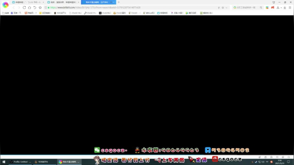Close the first bilibili tab
This screenshot has height=165, width=294.
click(43, 2)
